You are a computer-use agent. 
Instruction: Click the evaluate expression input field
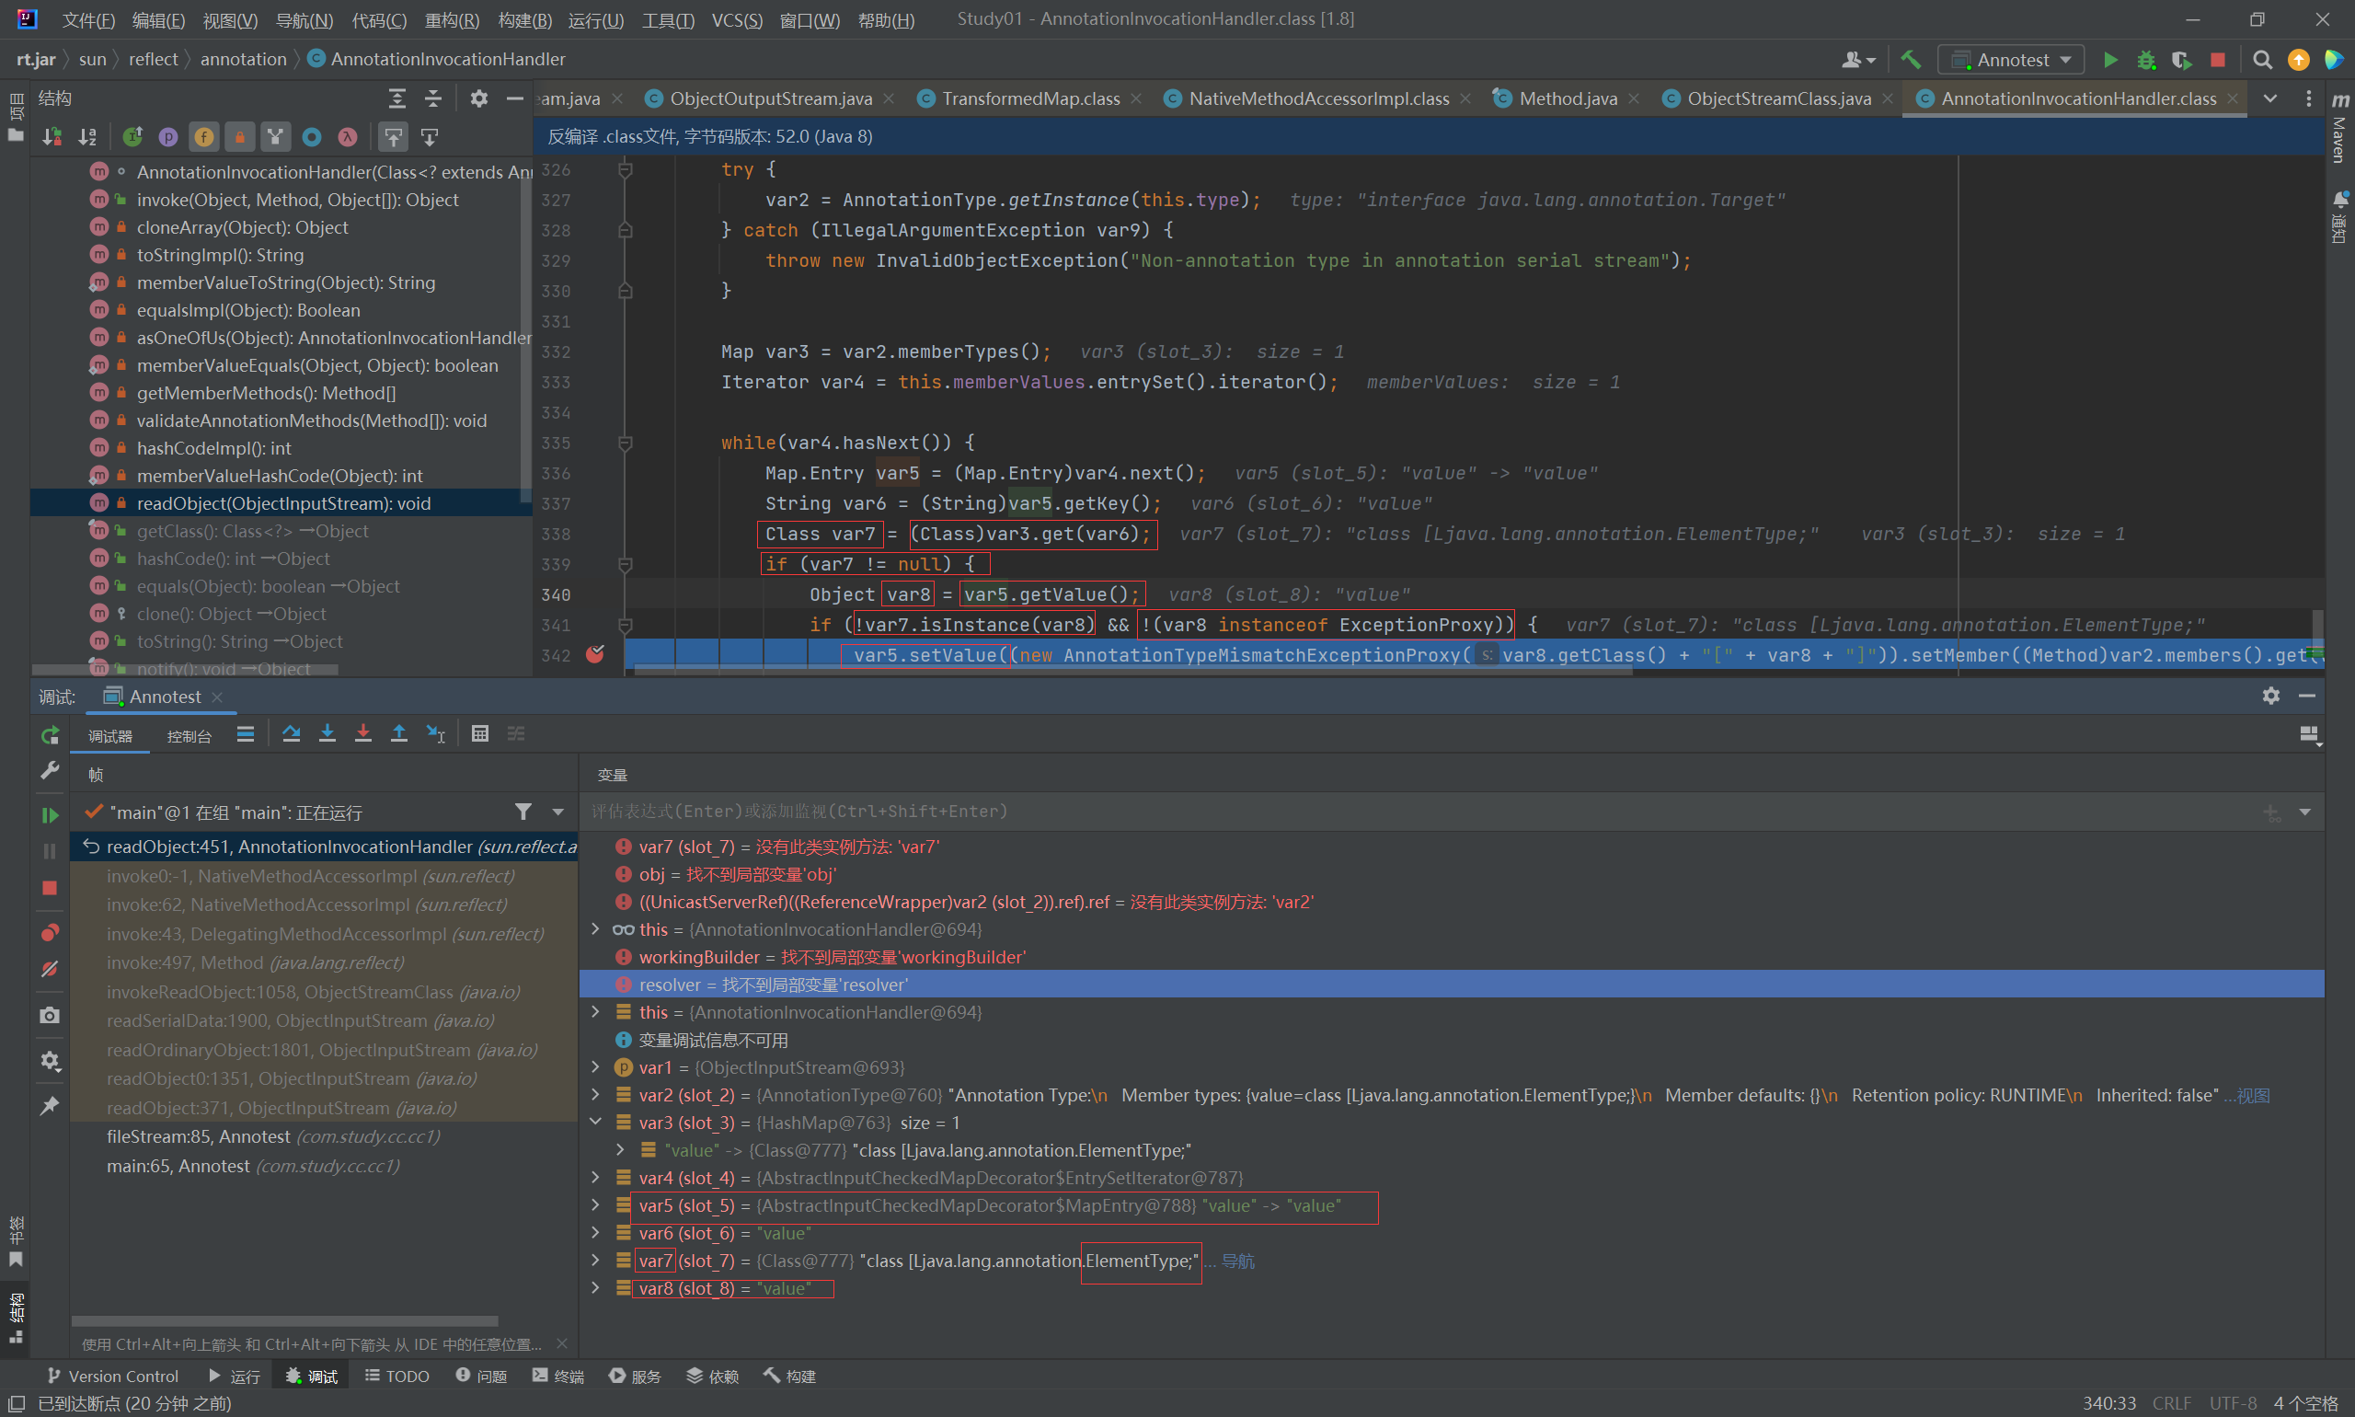[1337, 812]
